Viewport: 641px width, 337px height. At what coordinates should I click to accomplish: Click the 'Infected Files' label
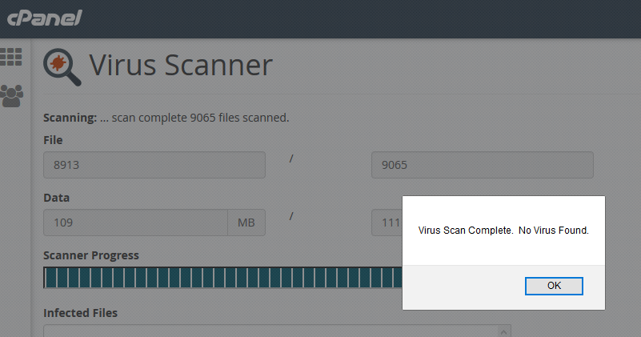[81, 313]
